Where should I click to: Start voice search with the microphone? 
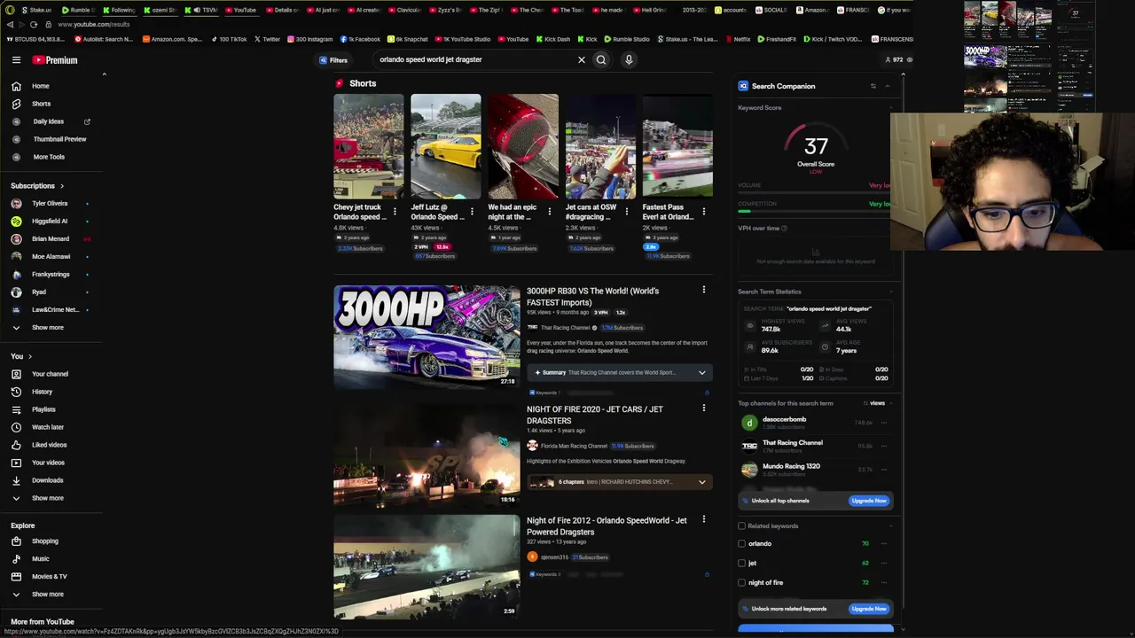click(x=629, y=60)
